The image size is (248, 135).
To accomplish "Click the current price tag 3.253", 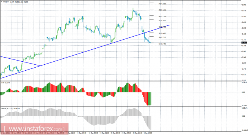I will pos(244,43).
